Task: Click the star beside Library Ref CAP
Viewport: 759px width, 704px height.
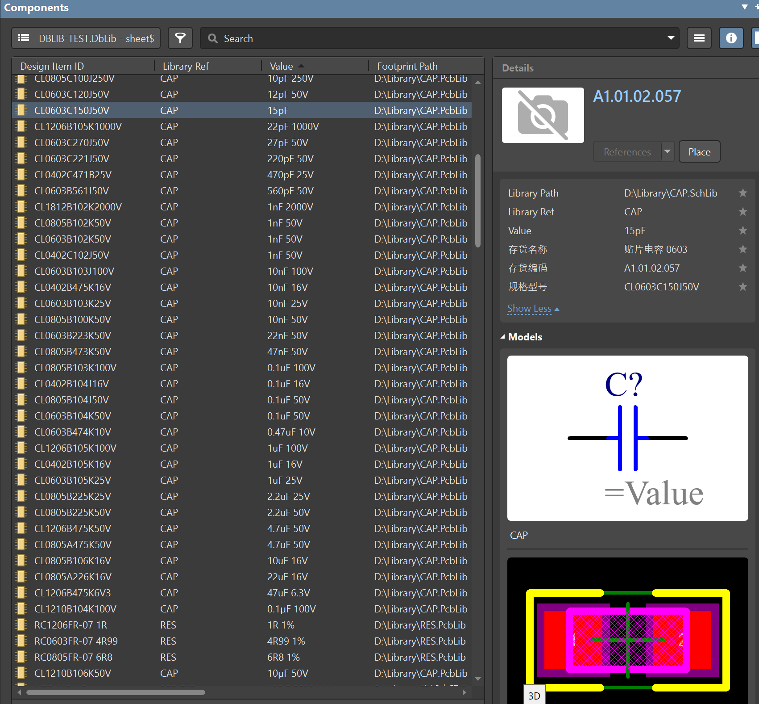Action: click(742, 212)
